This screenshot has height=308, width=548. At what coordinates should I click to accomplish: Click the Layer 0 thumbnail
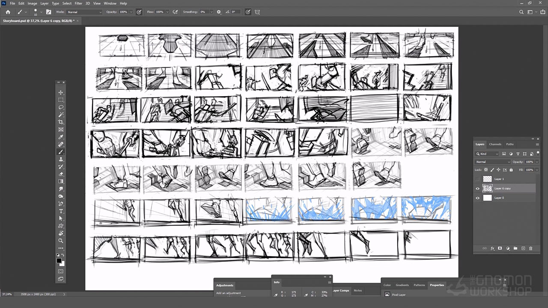(x=487, y=198)
